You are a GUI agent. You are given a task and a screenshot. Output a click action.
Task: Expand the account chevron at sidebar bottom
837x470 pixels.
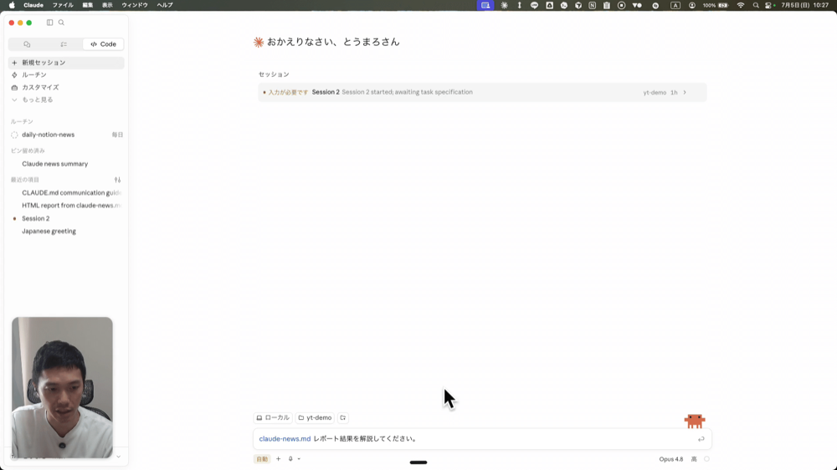[119, 457]
